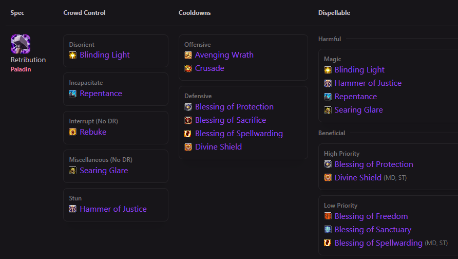
Task: Click the Crusade spell icon
Action: (x=188, y=68)
